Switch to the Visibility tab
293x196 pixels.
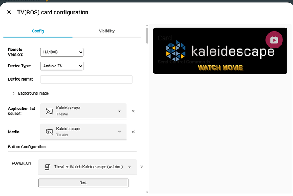coord(107,31)
